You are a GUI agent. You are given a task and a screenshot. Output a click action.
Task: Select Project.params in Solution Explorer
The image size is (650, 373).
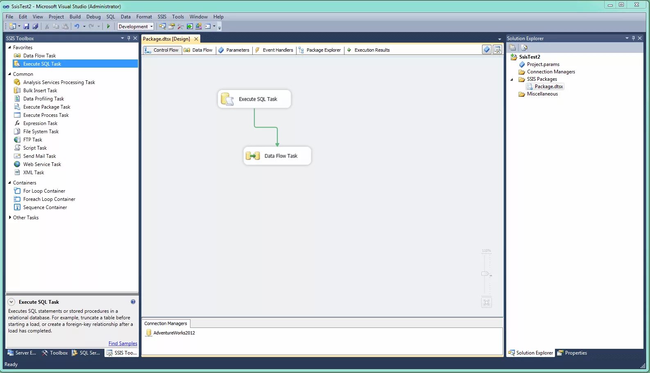tap(539, 64)
